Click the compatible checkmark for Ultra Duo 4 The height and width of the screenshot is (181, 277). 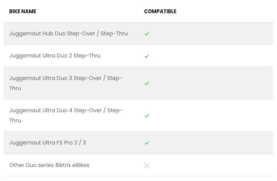click(147, 116)
